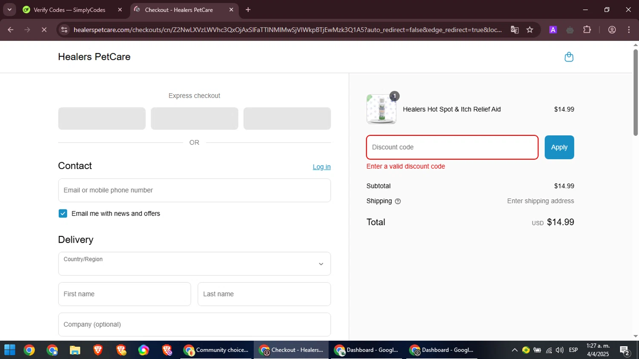Open last Dashboard - Google taskbar window

point(442,350)
